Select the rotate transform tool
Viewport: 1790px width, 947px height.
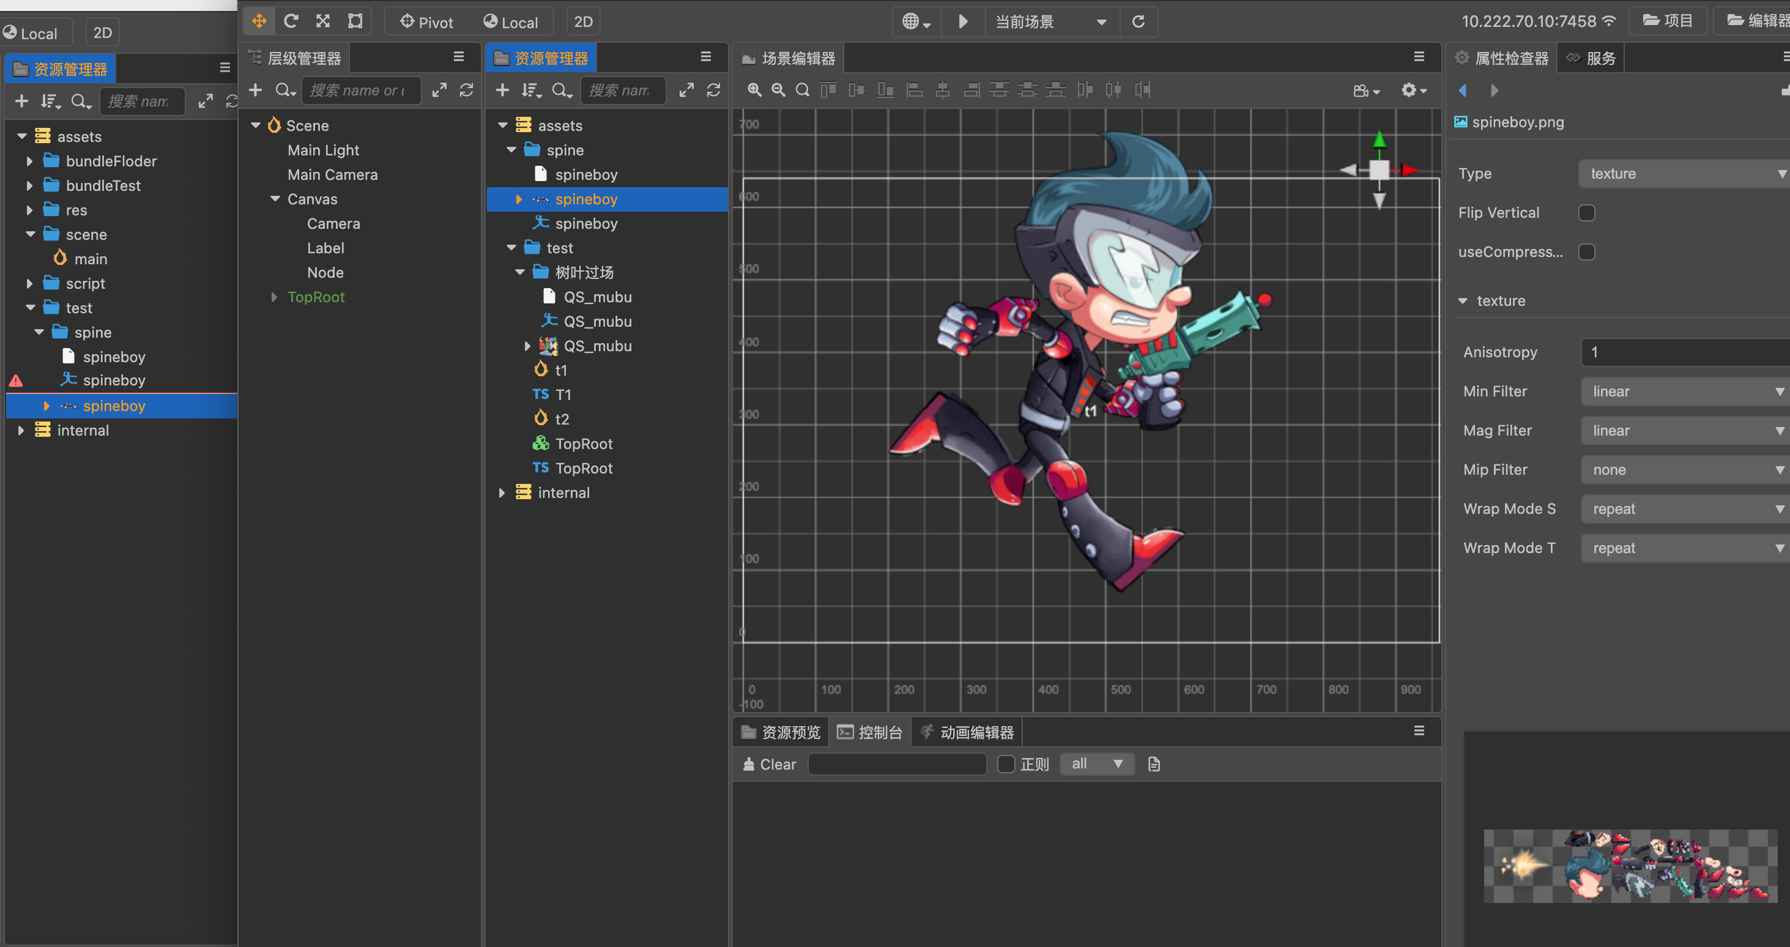291,21
